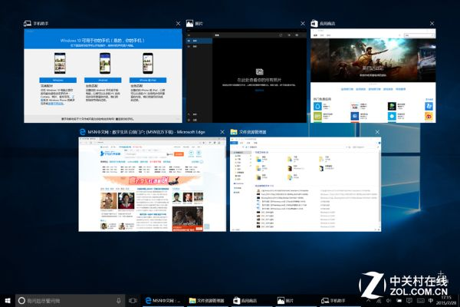Close the 手机助手 window in Task View

coord(178,24)
